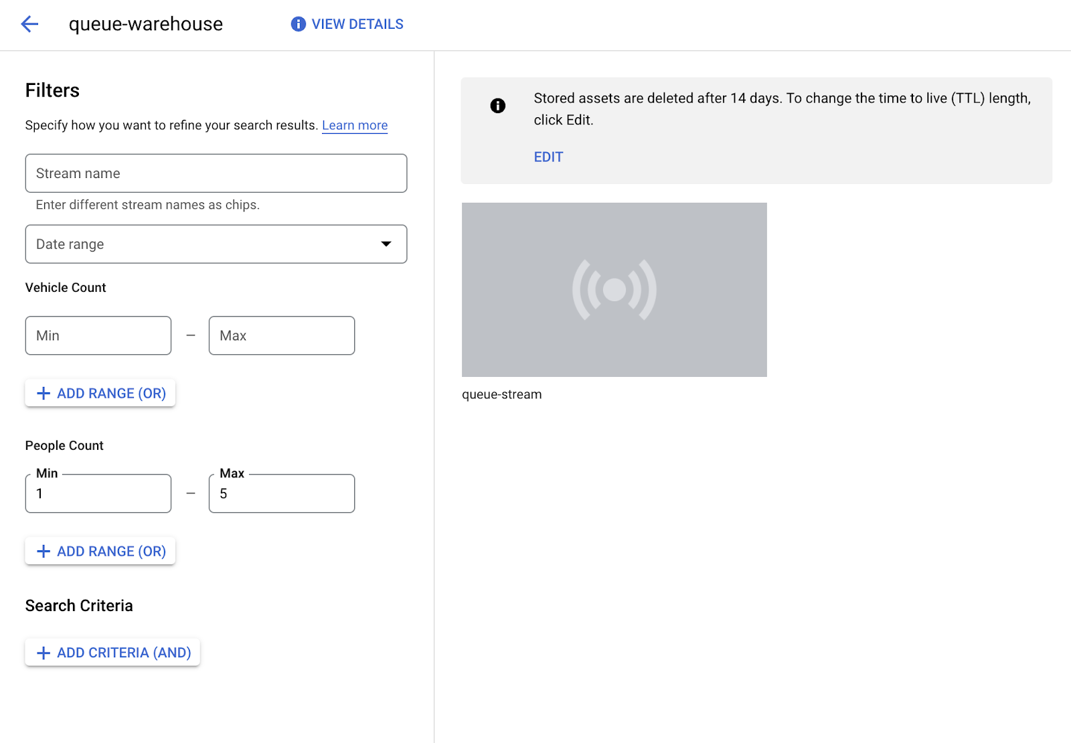Click the plus icon on ADD CRITERIA (AND)
The height and width of the screenshot is (743, 1071).
pos(44,653)
